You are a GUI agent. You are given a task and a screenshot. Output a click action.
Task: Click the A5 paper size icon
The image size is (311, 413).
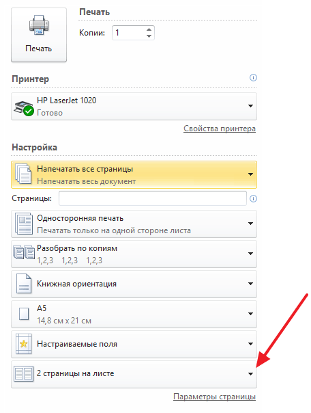[x=24, y=314]
